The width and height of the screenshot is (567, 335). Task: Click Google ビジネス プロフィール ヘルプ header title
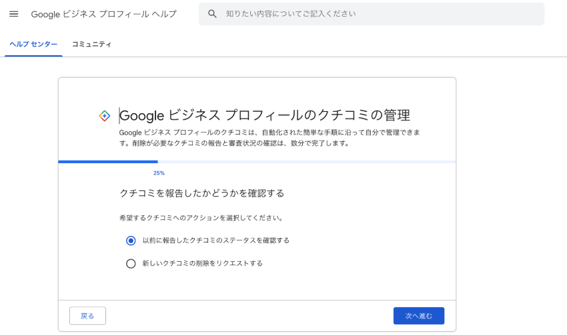(x=104, y=14)
